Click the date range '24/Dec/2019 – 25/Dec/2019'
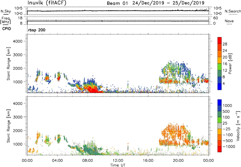The width and height of the screenshot is (241, 167). click(x=168, y=3)
